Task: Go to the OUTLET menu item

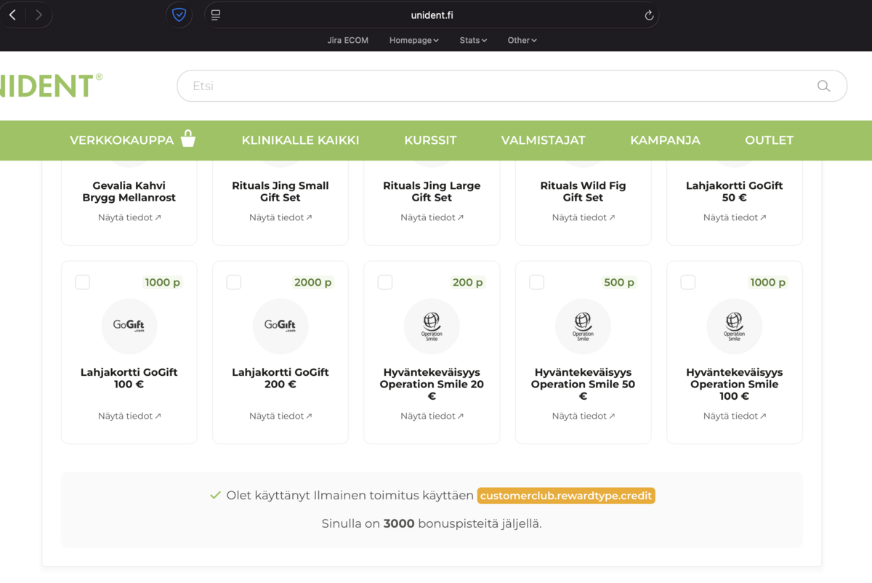Action: pos(769,140)
